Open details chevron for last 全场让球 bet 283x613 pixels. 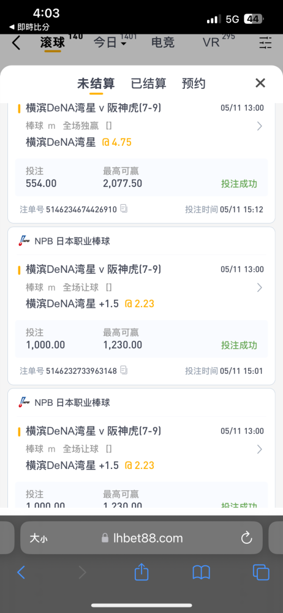[259, 449]
